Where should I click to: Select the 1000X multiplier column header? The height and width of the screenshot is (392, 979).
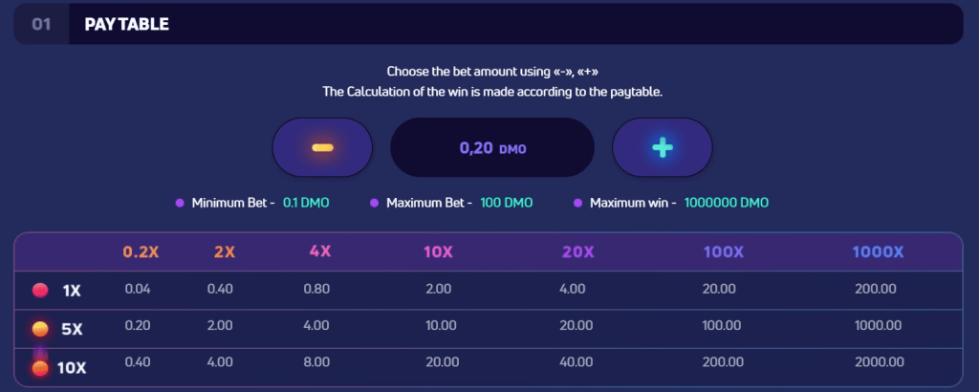[878, 252]
